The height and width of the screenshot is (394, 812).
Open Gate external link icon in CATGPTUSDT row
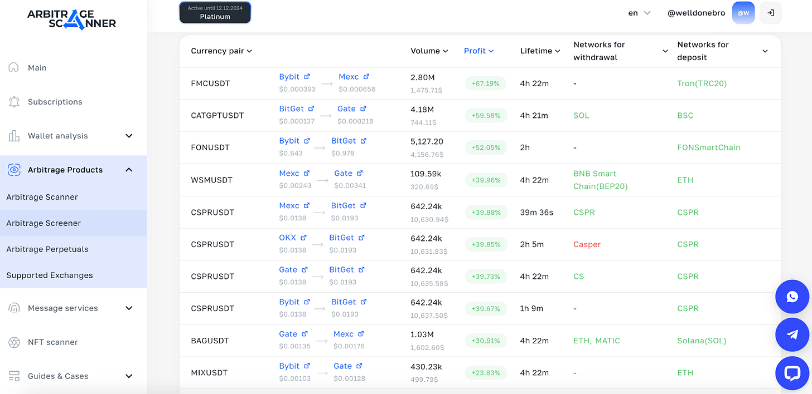pos(362,109)
